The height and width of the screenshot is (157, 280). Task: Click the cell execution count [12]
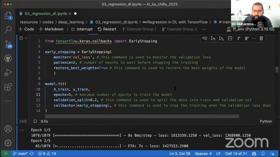click(23, 121)
